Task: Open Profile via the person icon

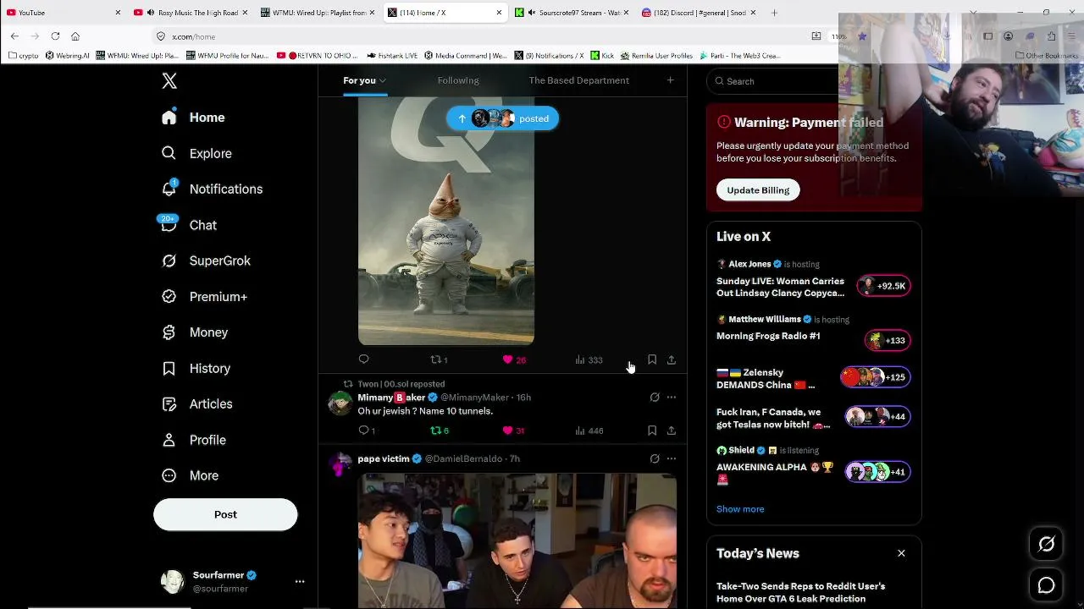Action: tap(169, 440)
